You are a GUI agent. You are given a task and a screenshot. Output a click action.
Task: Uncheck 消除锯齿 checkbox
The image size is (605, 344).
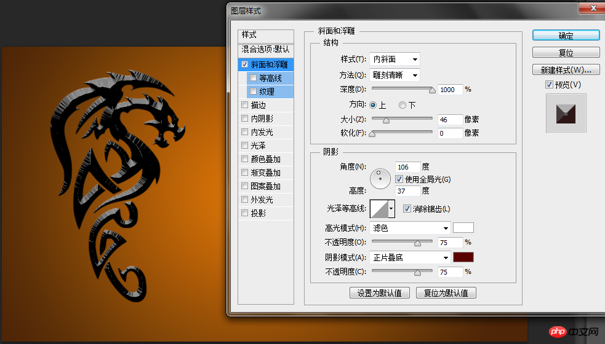407,209
